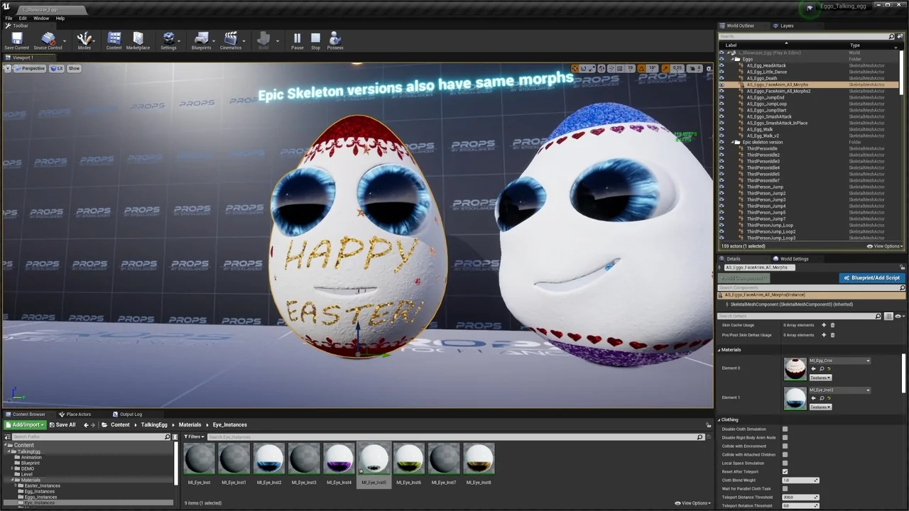Toggle Collide with Environment checkbox
The image size is (909, 511).
coord(785,446)
